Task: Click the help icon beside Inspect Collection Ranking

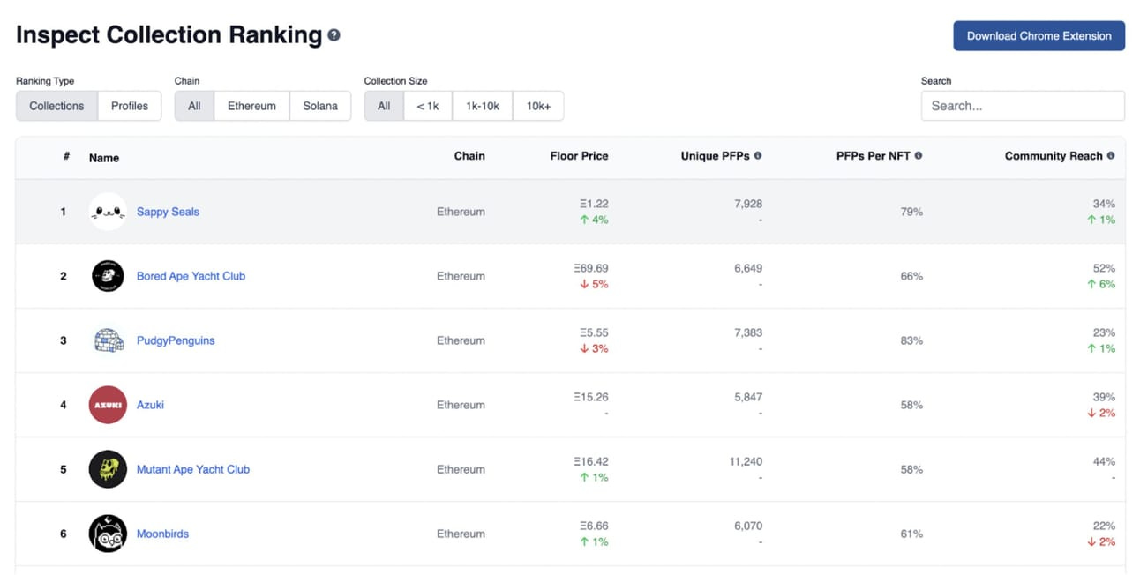Action: click(334, 35)
